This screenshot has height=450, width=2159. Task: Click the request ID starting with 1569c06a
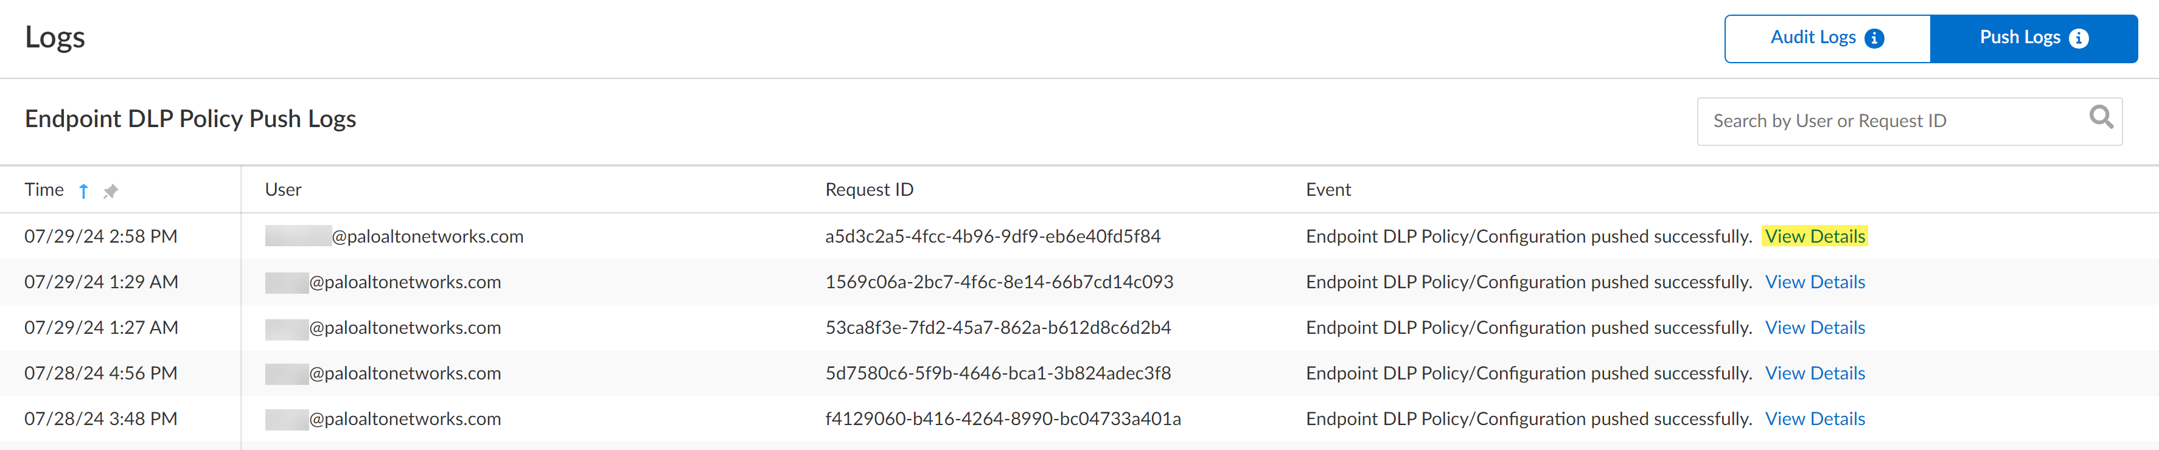point(999,282)
